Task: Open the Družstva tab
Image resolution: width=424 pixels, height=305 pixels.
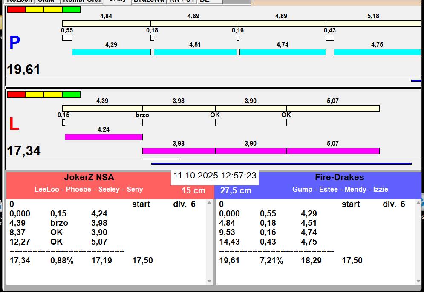Action: (x=149, y=1)
